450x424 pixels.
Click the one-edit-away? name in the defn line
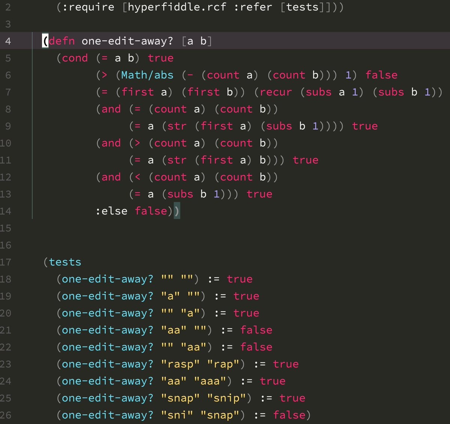(x=127, y=41)
